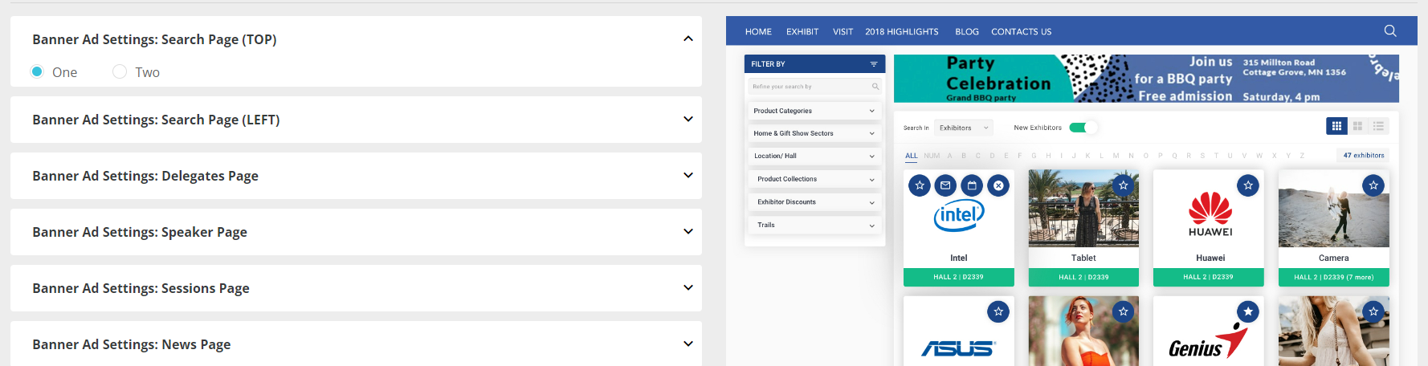Click the search magnifier icon in the navbar
Image resolution: width=1428 pixels, height=366 pixels.
[x=1389, y=31]
